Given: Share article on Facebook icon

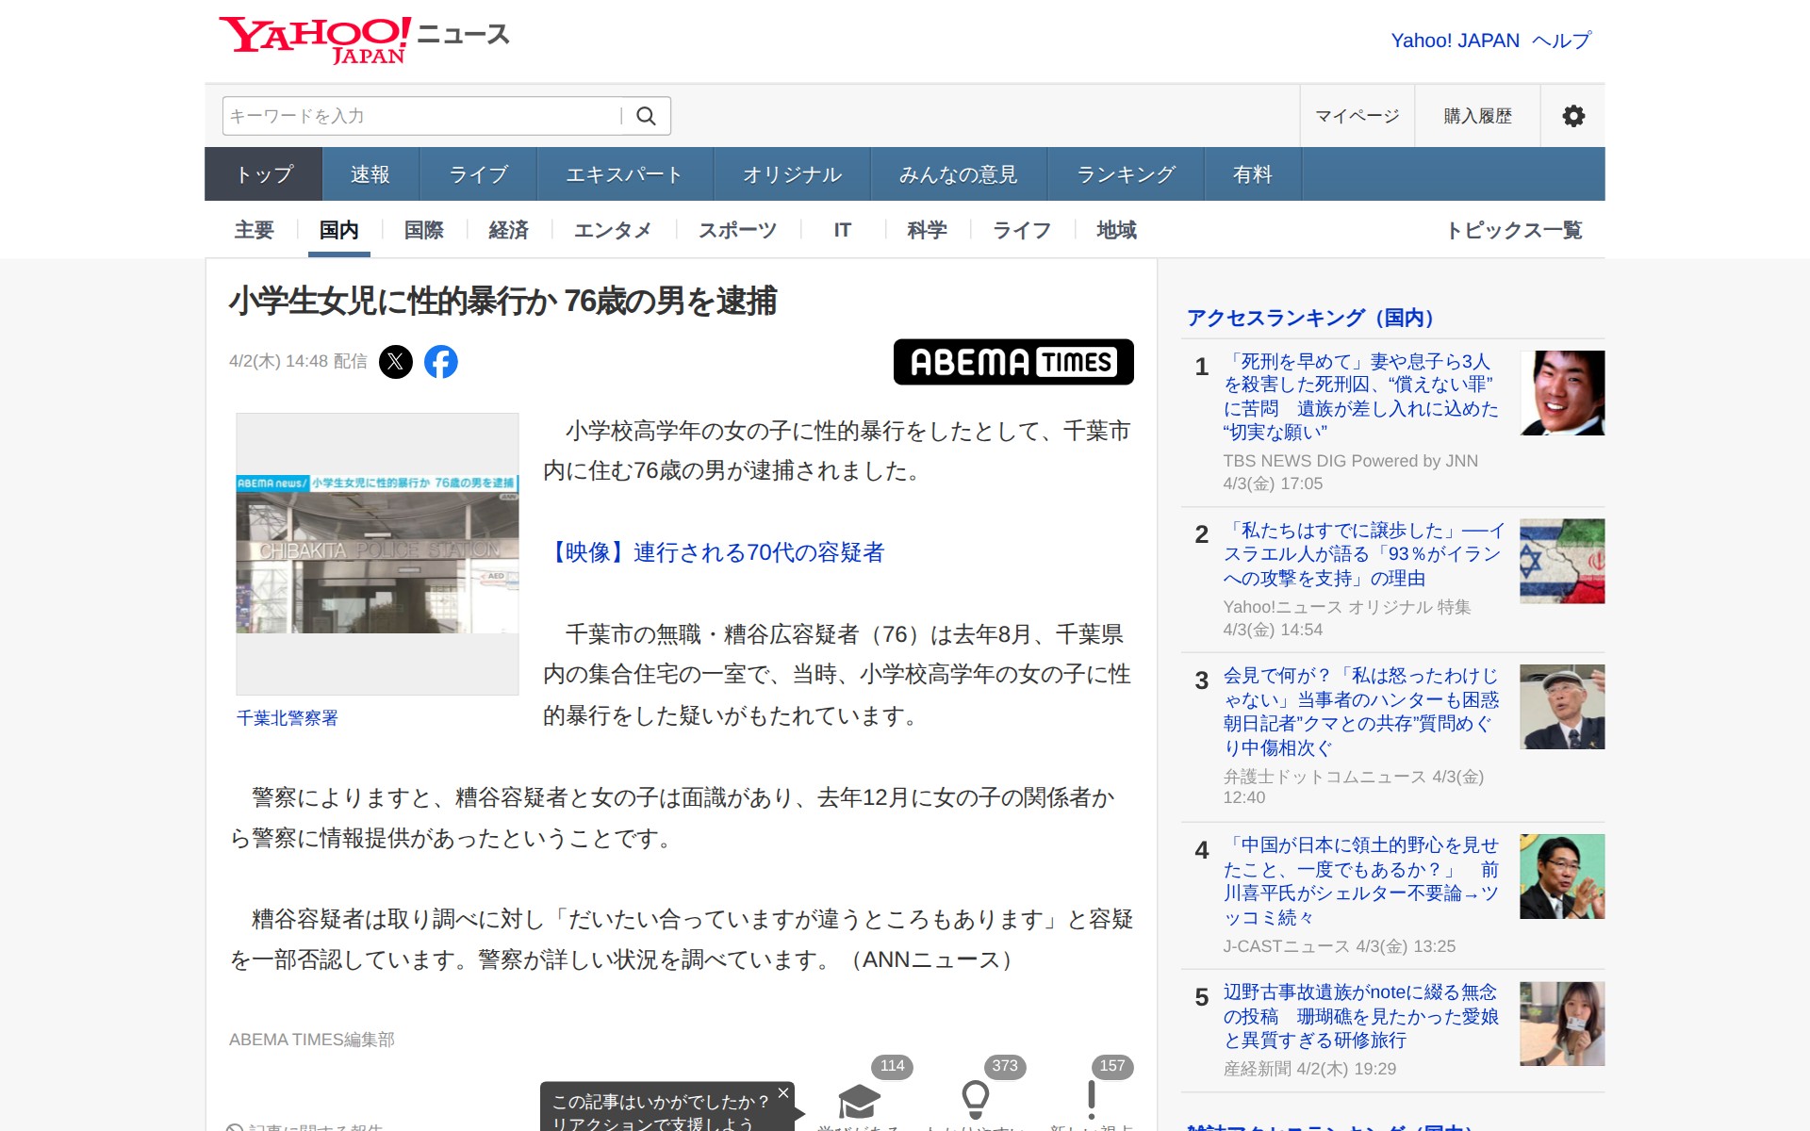Looking at the screenshot, I should click(x=440, y=362).
